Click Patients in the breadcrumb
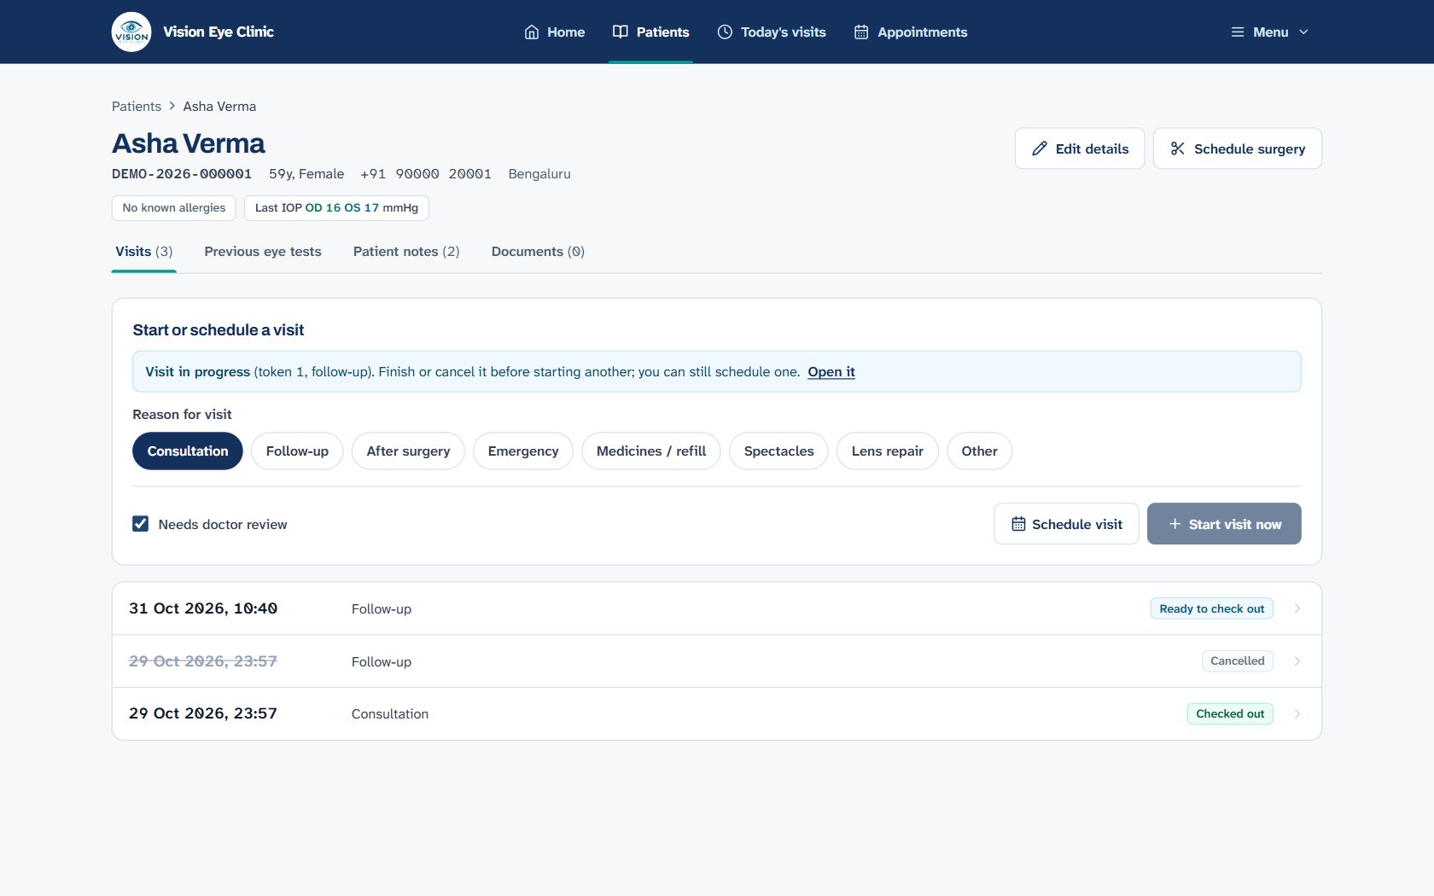The image size is (1434, 896). coord(137,107)
